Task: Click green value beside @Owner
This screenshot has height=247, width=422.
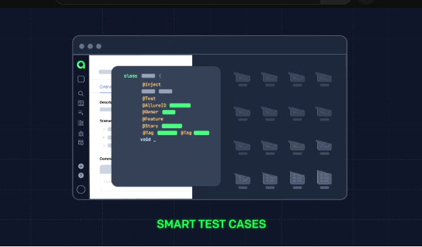Action: click(169, 112)
